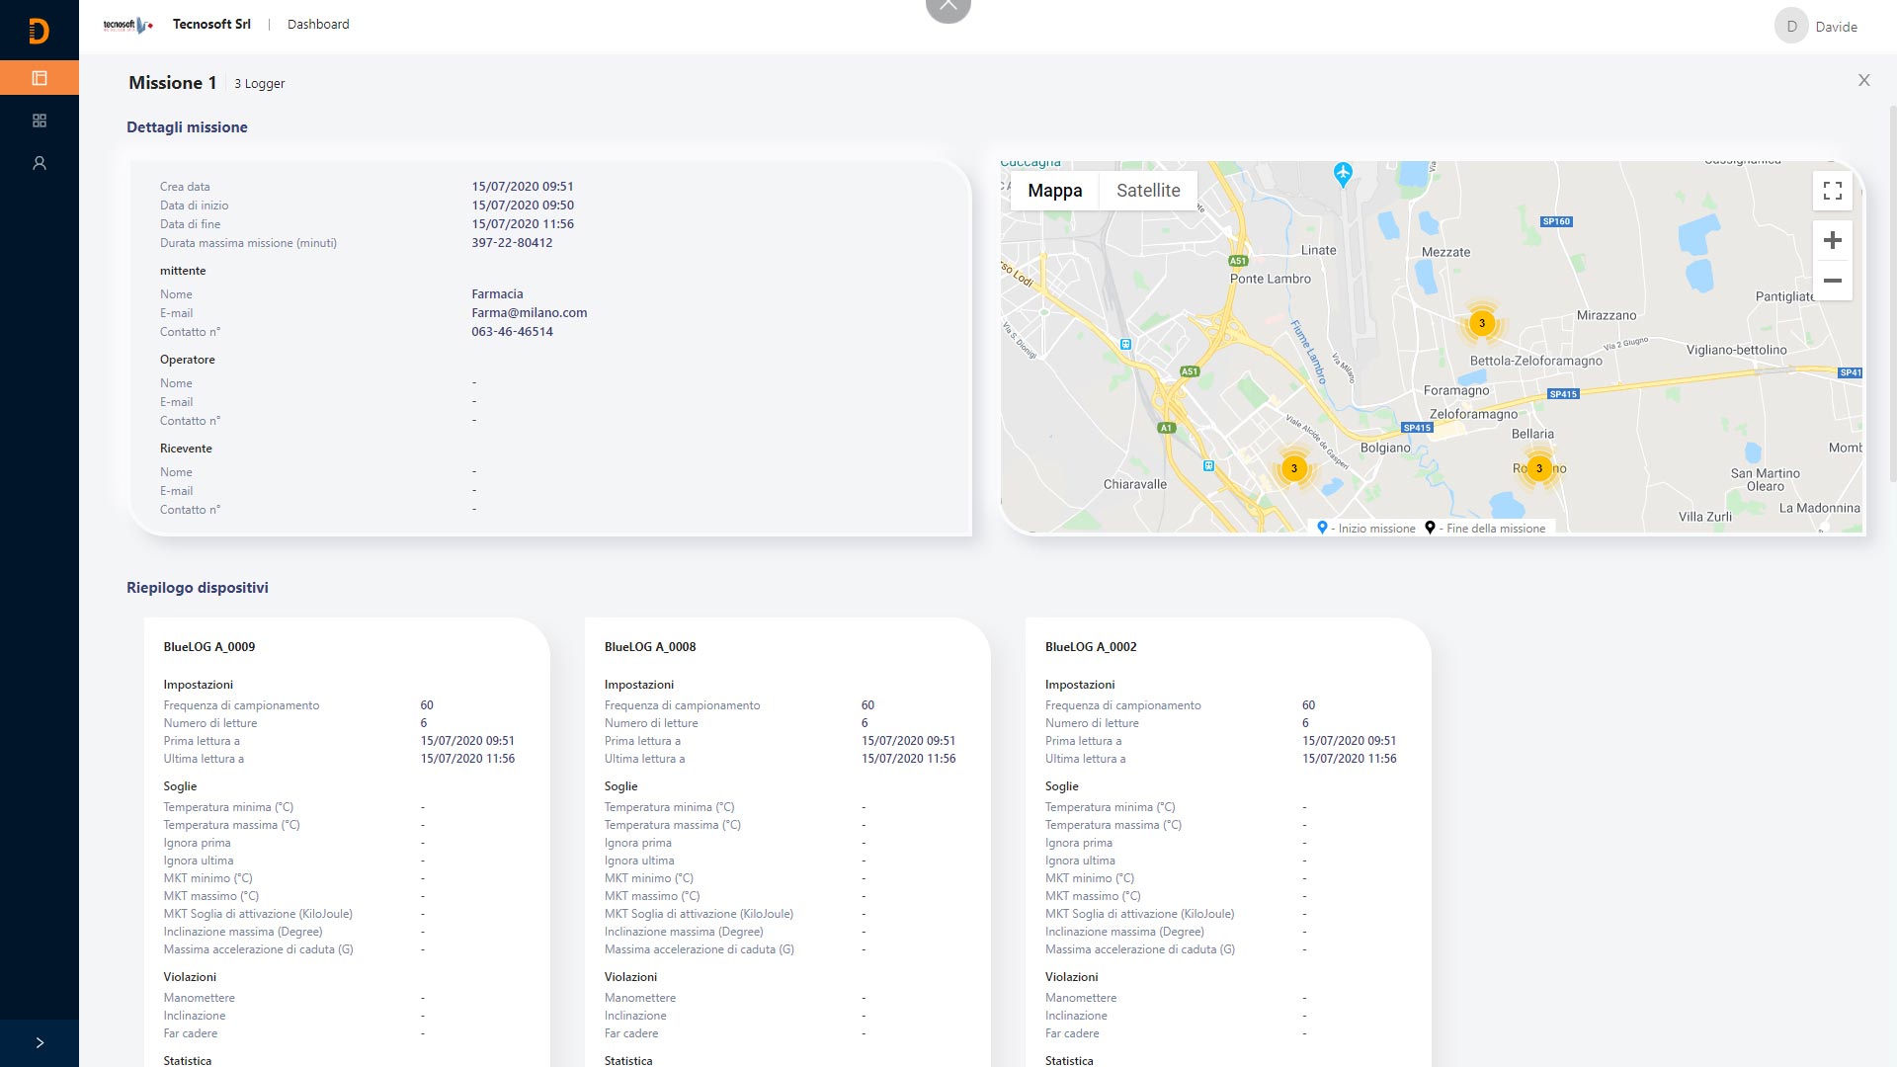The width and height of the screenshot is (1897, 1067).
Task: Click the Riepilogo dispositivi heading
Action: click(x=198, y=587)
